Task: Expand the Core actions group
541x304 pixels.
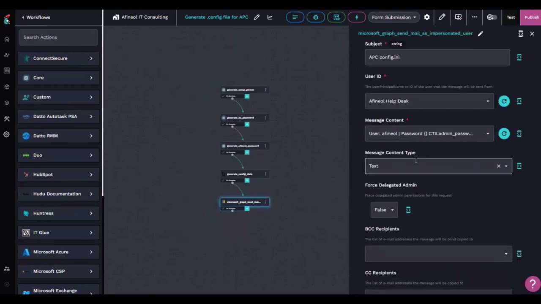Action: click(58, 78)
